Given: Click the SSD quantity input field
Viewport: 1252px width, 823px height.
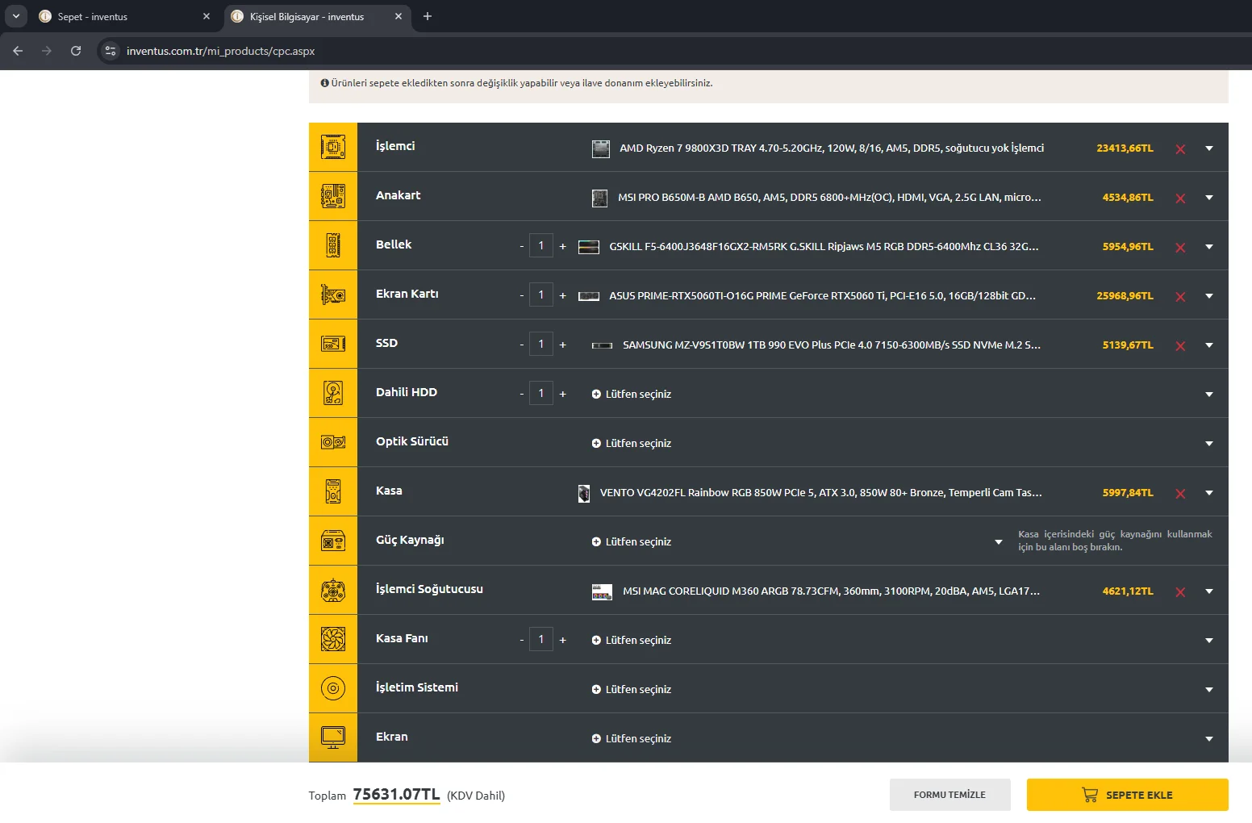Looking at the screenshot, I should (541, 344).
